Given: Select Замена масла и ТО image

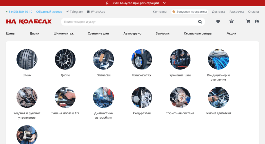Looking at the screenshot, I should point(65,97).
